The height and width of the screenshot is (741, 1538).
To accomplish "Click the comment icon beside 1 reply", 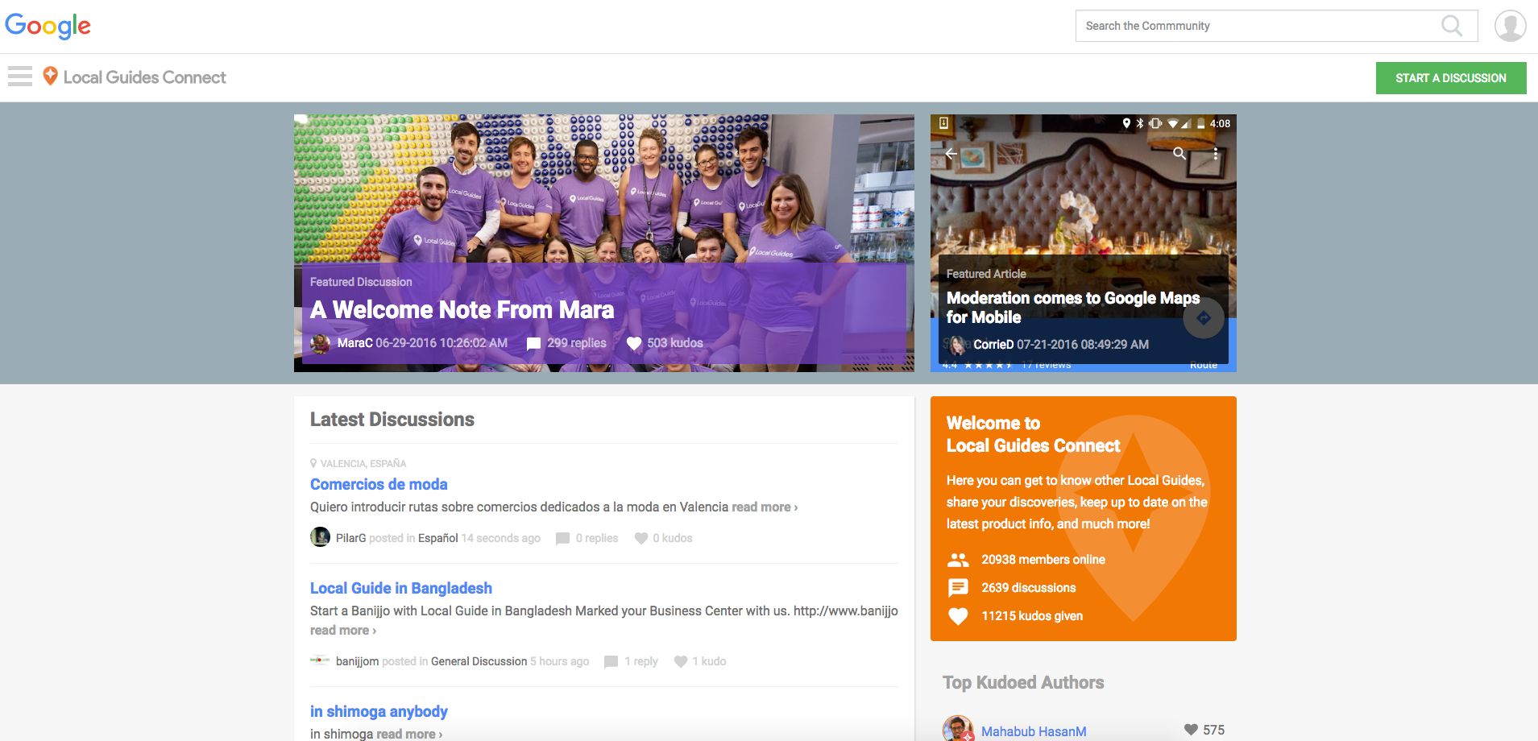I will [x=611, y=662].
